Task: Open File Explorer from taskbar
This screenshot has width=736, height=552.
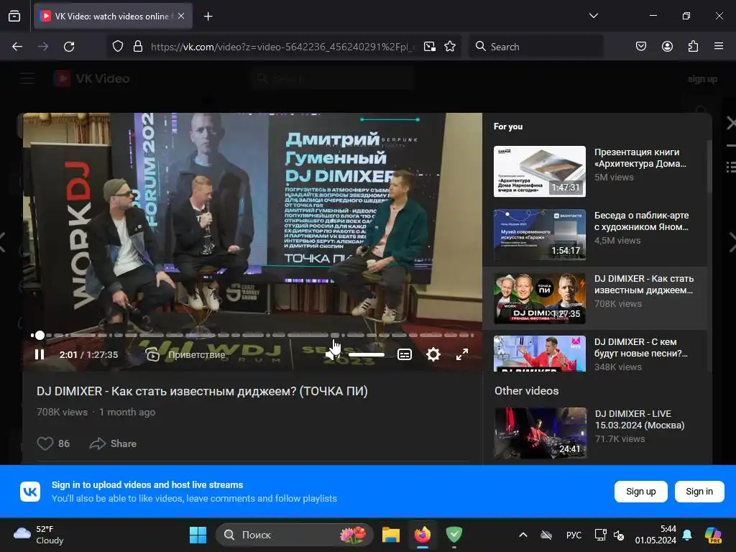Action: (390, 535)
